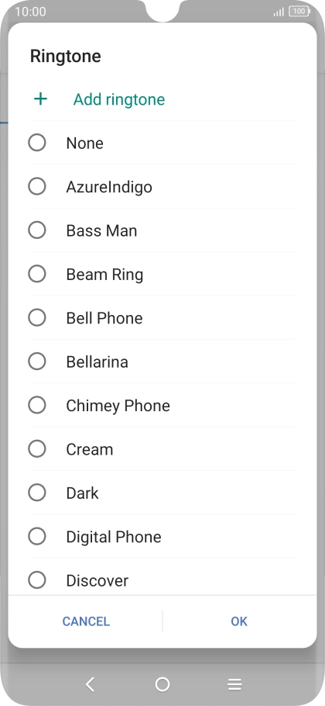
Task: Choose the Beam Ring ringtone radio button
Action: pyautogui.click(x=37, y=274)
